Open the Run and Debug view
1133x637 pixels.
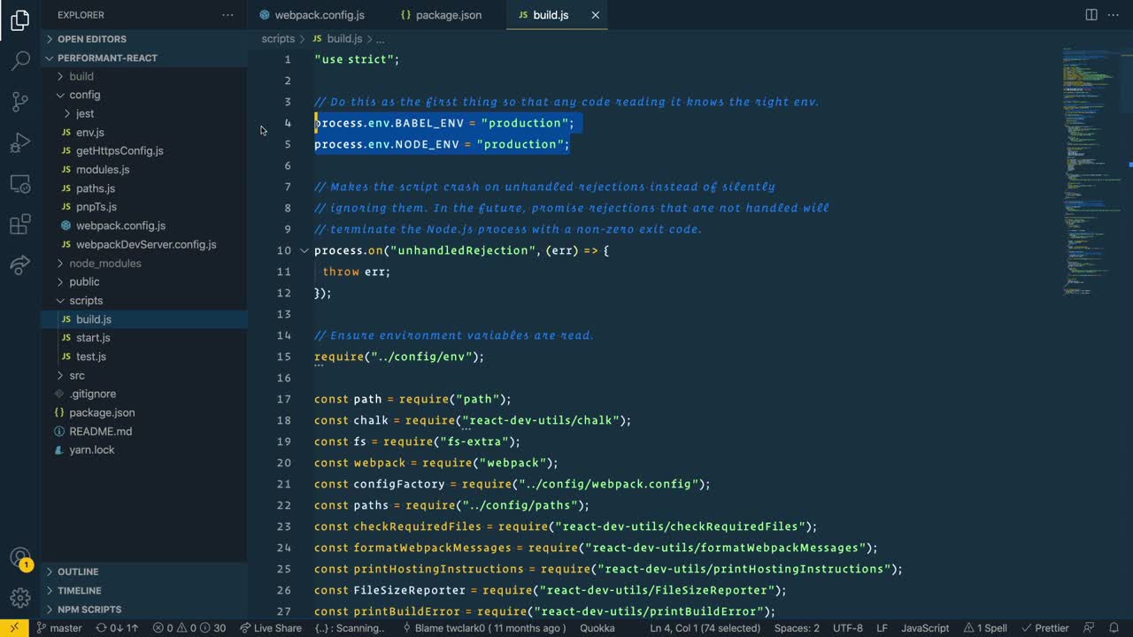(x=19, y=142)
